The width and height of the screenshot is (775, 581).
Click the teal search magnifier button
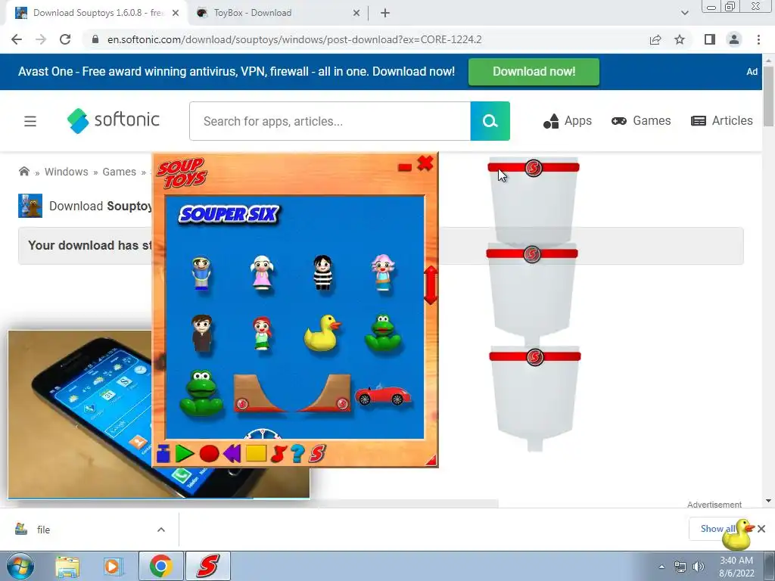[x=490, y=121]
